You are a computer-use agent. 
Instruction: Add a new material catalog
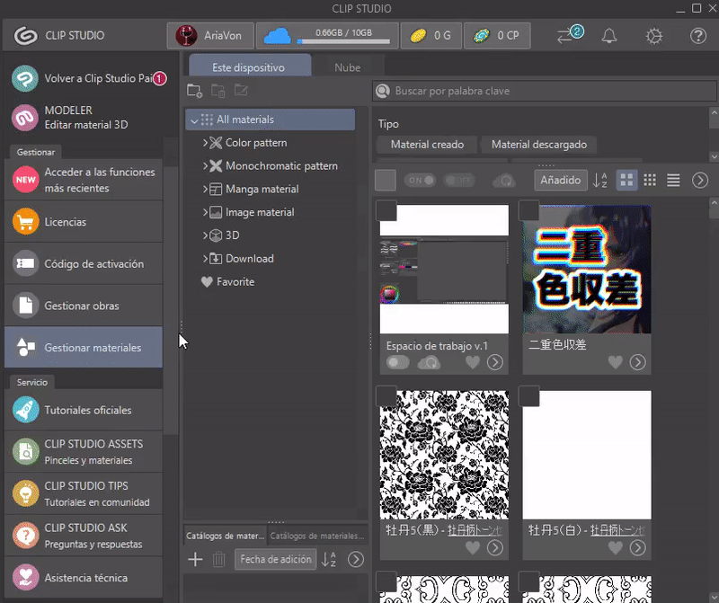tap(195, 560)
